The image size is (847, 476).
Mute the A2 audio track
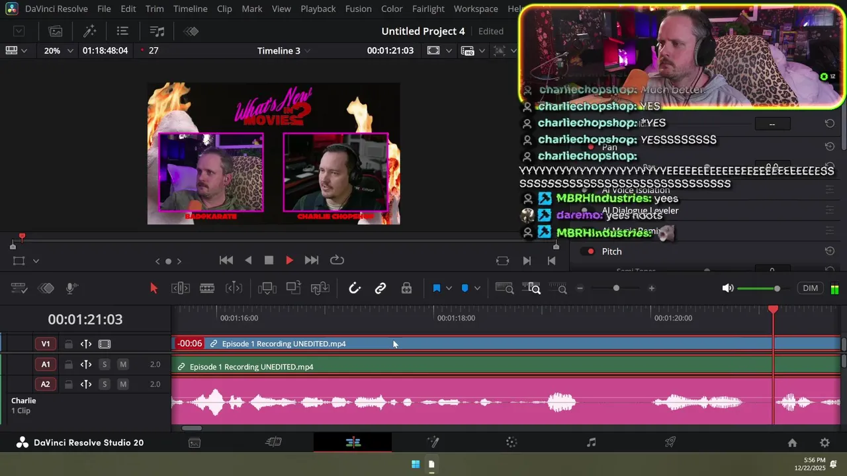pyautogui.click(x=123, y=384)
